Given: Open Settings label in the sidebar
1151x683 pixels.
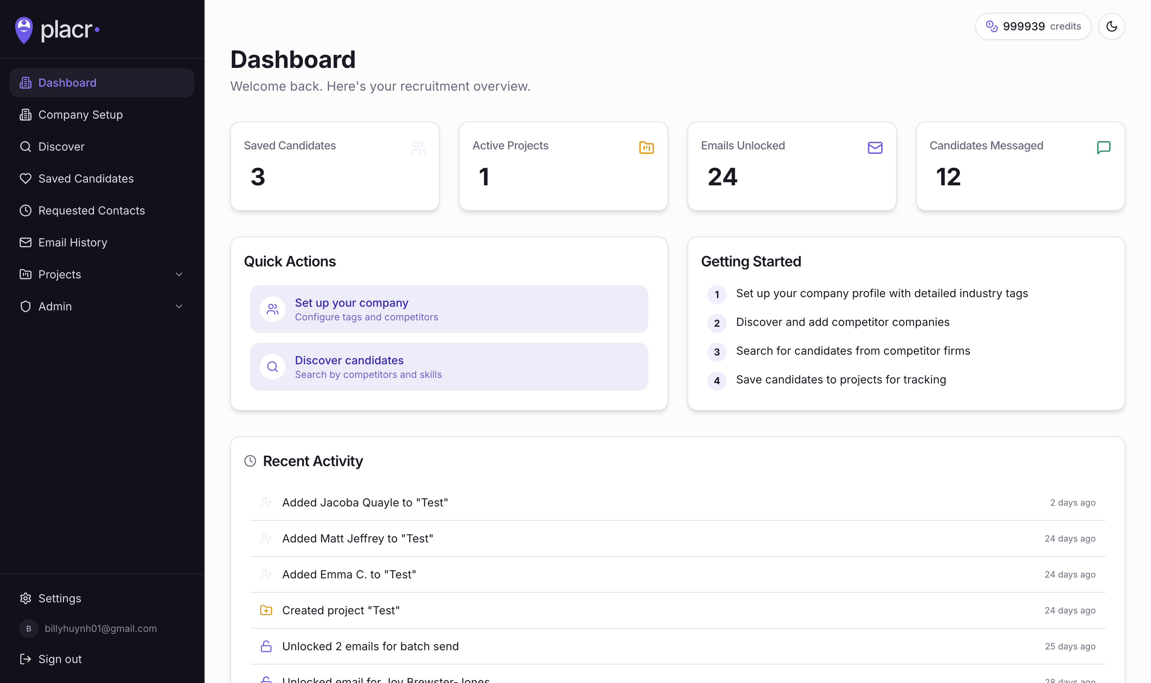Looking at the screenshot, I should point(60,598).
